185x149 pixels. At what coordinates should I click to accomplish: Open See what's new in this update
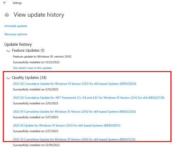[x=32, y=68]
